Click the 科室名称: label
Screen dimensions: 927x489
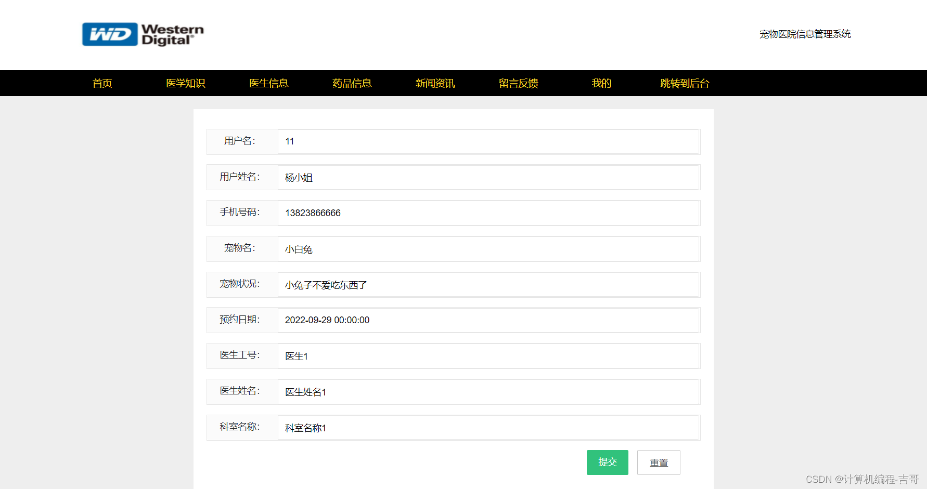[240, 427]
